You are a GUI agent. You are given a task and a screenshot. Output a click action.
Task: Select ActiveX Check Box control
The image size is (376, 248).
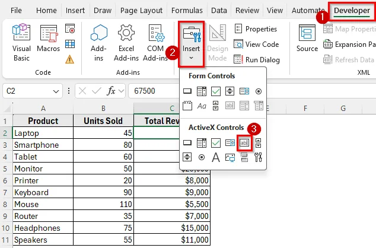tap(216, 143)
